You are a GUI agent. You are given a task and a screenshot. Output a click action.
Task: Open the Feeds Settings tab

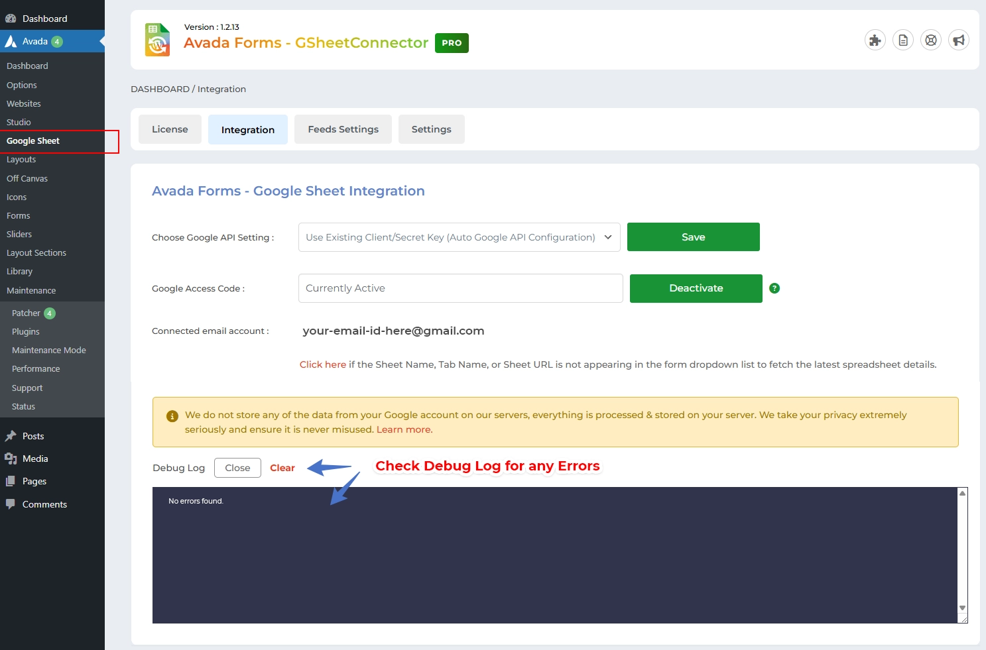click(343, 129)
